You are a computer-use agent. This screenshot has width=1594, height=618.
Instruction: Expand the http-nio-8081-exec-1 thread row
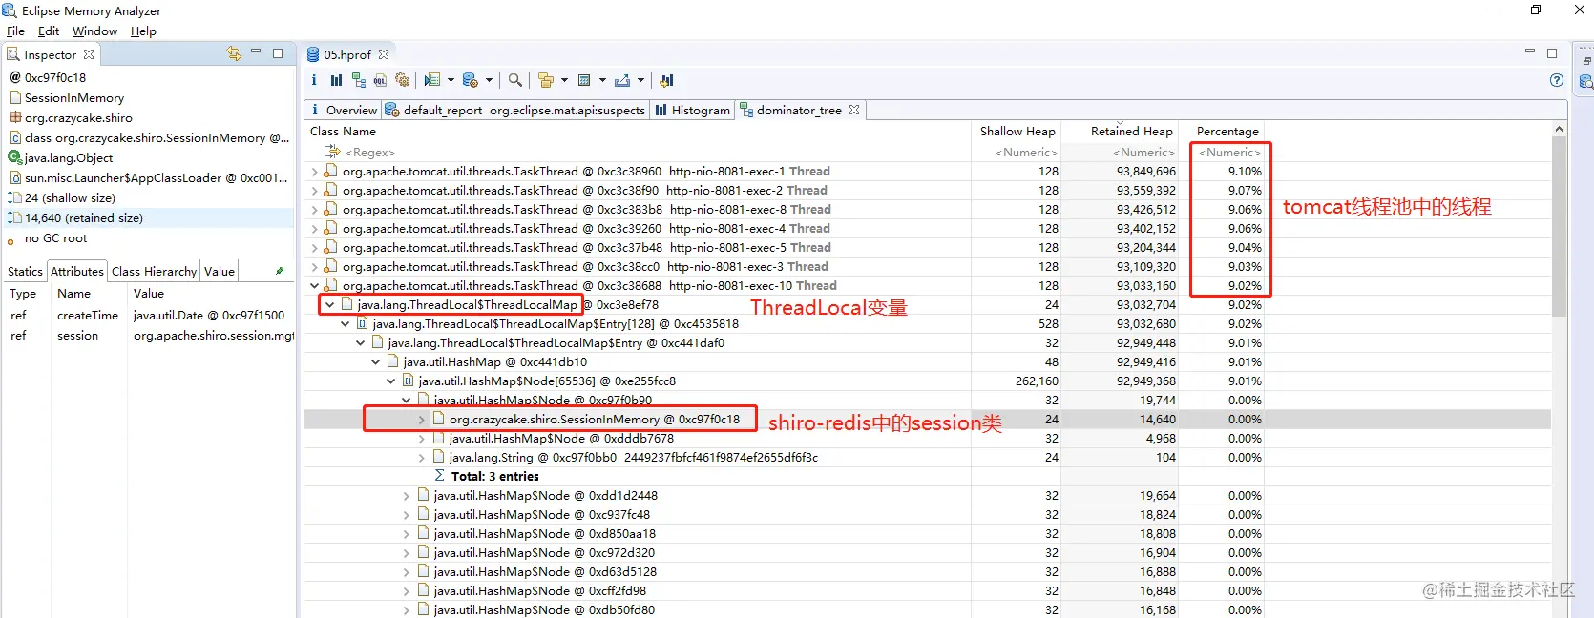click(x=315, y=172)
